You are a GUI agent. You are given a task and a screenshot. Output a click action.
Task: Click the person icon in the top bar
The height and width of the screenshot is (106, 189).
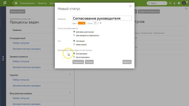(x=175, y=3)
